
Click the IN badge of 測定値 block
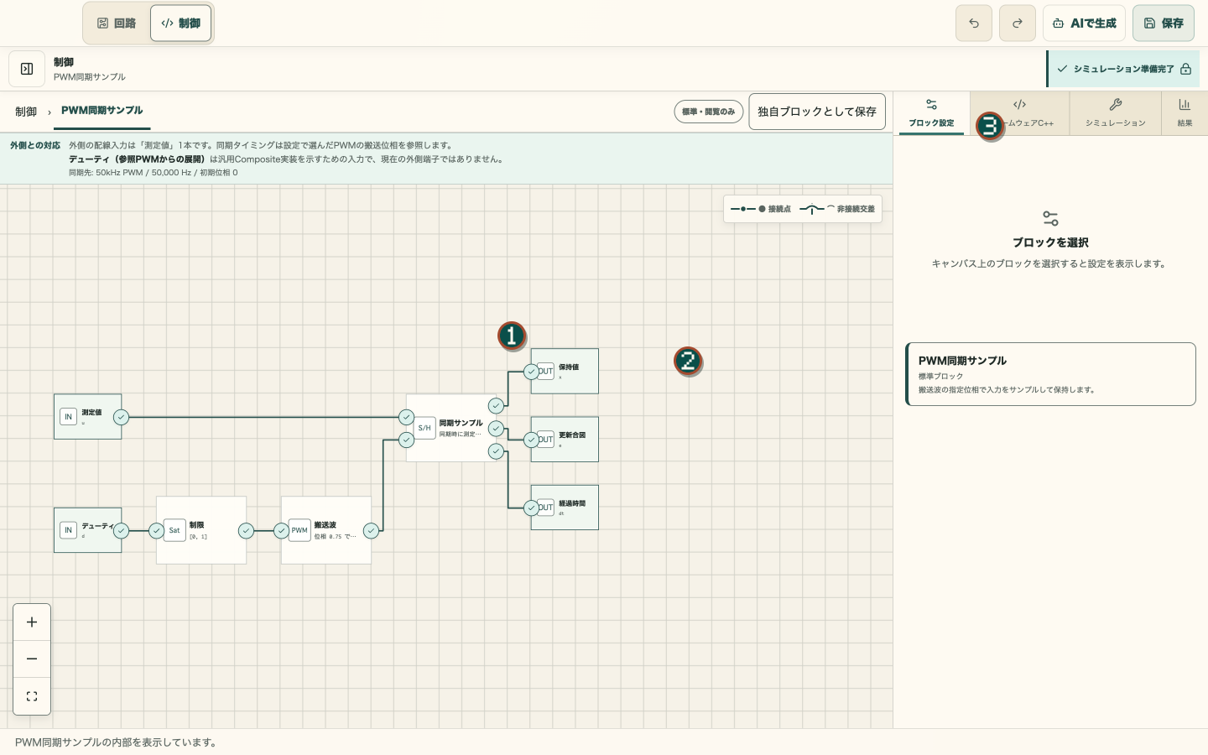(x=68, y=417)
